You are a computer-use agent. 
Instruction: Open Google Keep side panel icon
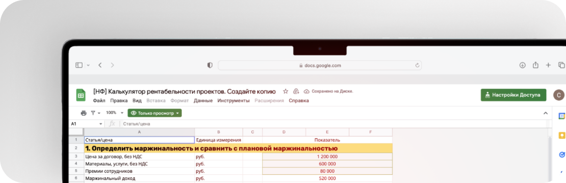pos(562,135)
